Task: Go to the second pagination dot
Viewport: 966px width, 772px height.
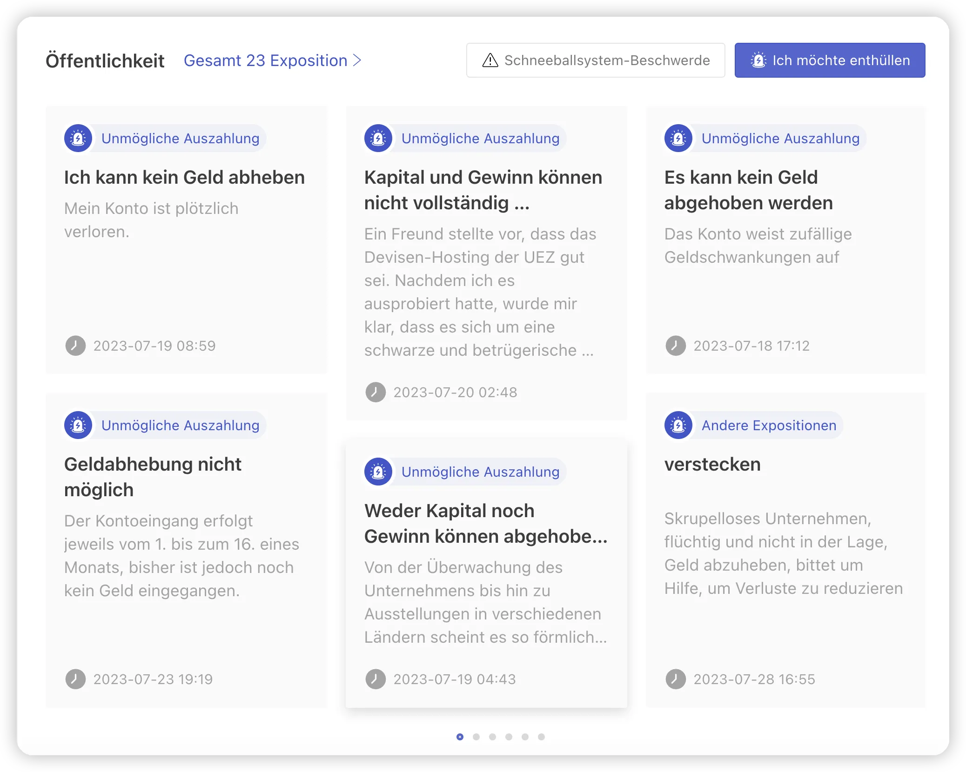Action: click(x=476, y=737)
